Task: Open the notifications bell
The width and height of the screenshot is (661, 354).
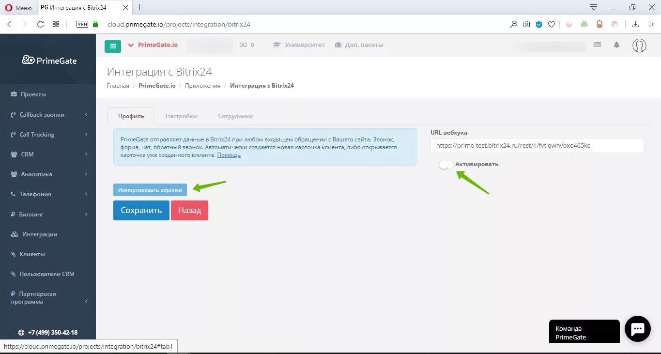Action: point(616,45)
